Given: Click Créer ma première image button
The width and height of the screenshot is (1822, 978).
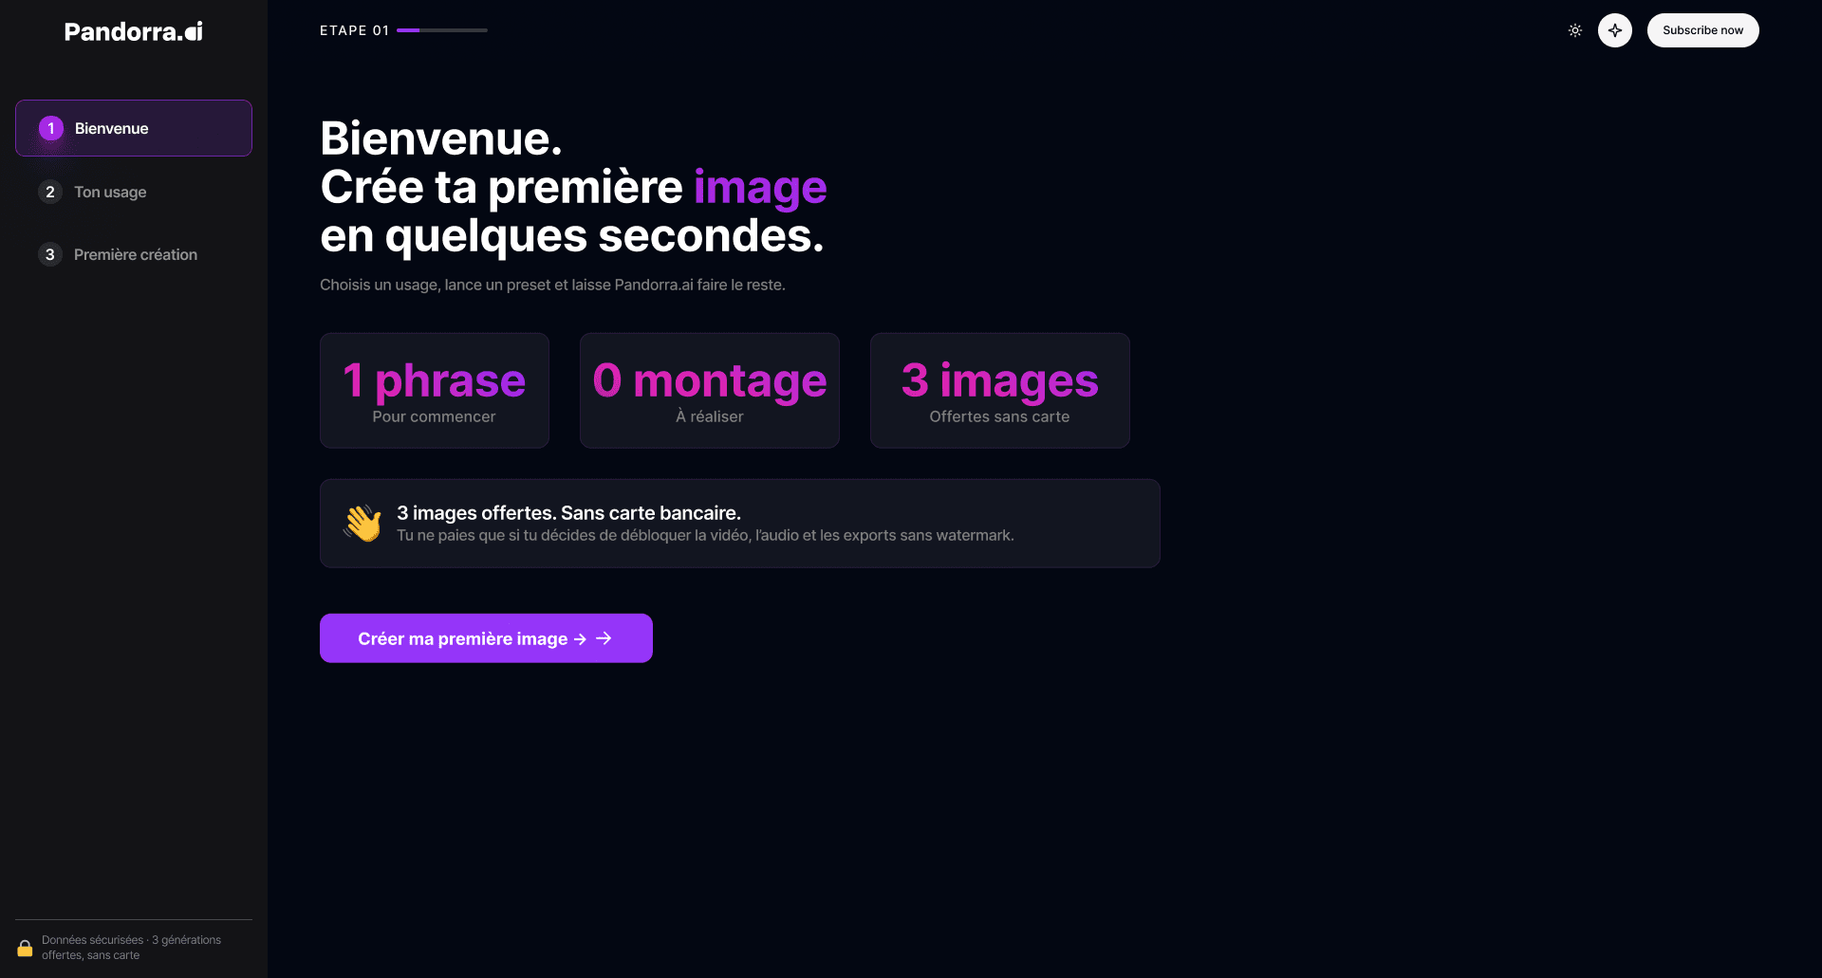Looking at the screenshot, I should [486, 638].
